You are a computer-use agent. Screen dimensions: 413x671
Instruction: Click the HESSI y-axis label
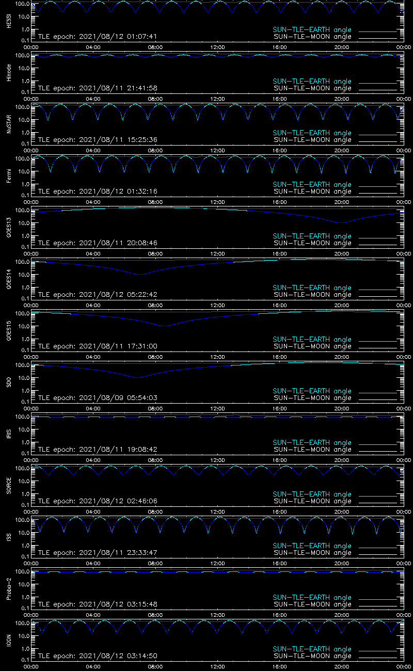(x=9, y=21)
